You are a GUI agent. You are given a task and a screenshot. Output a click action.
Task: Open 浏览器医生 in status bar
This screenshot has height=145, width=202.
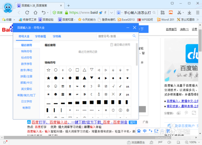click(136, 142)
